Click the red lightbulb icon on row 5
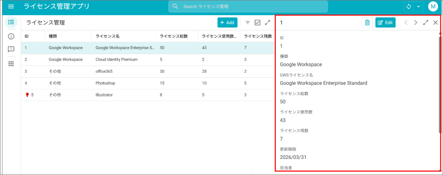Viewport: 443px width, 175px height. [x=27, y=95]
